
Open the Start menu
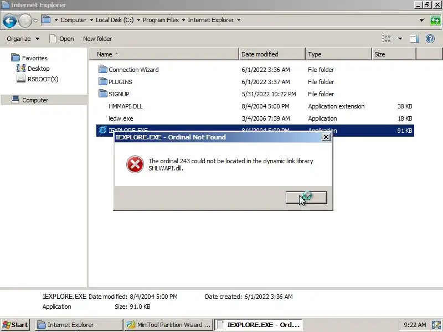(x=16, y=325)
